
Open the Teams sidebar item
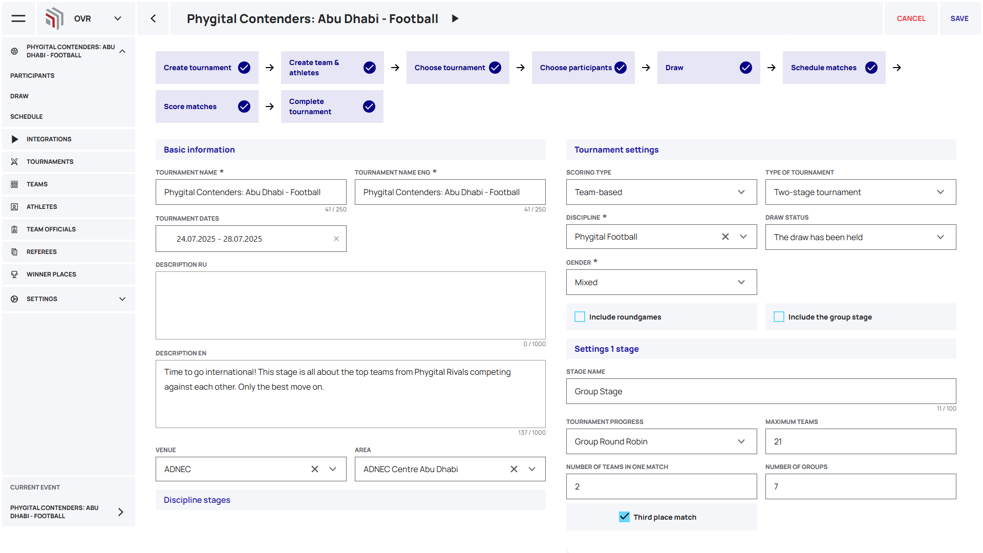click(x=69, y=184)
